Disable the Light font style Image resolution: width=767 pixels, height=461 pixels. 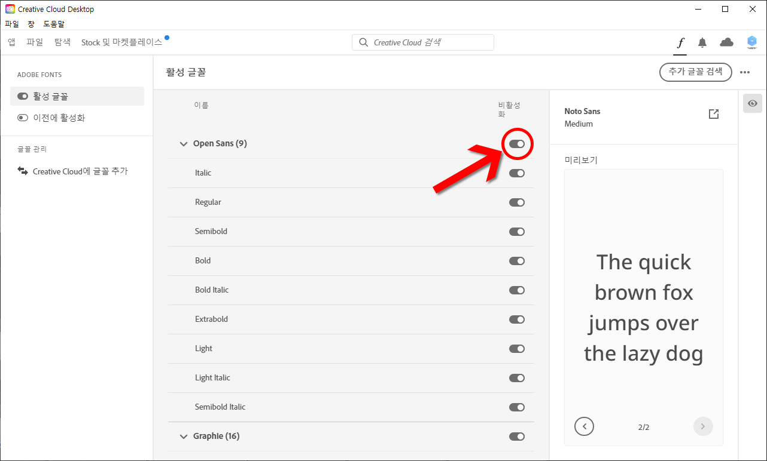point(517,349)
